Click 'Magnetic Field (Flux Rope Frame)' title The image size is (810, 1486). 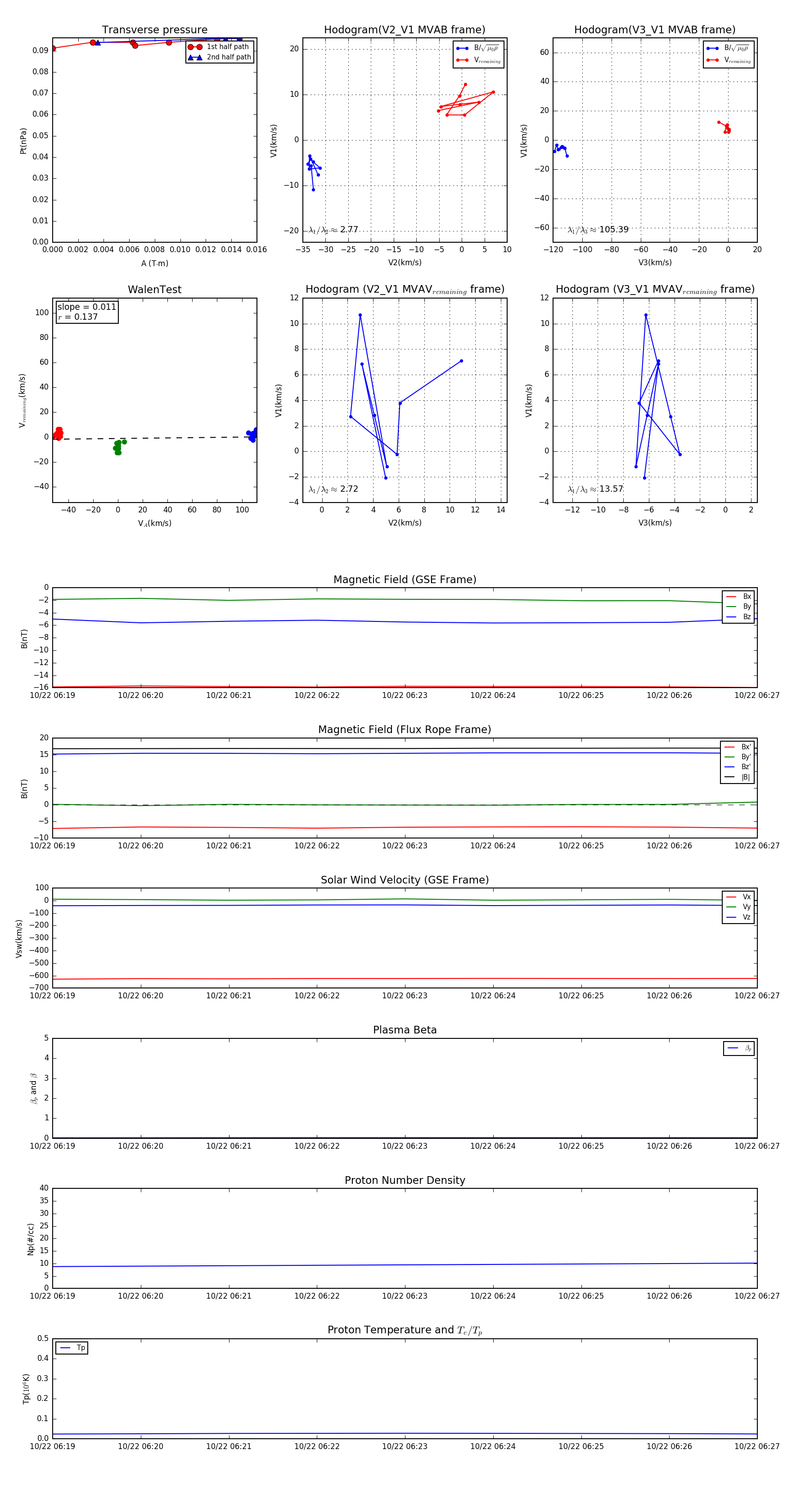[405, 730]
